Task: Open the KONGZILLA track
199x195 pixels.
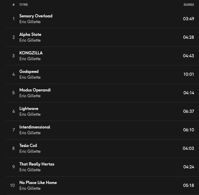Action: click(31, 53)
